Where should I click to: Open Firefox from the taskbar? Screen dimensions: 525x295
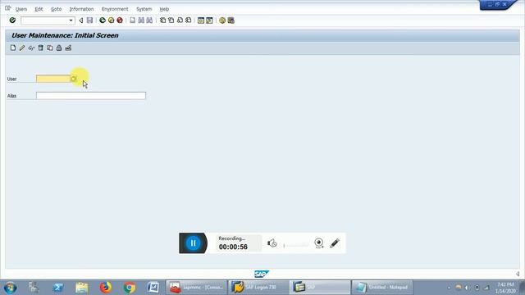pos(106,288)
